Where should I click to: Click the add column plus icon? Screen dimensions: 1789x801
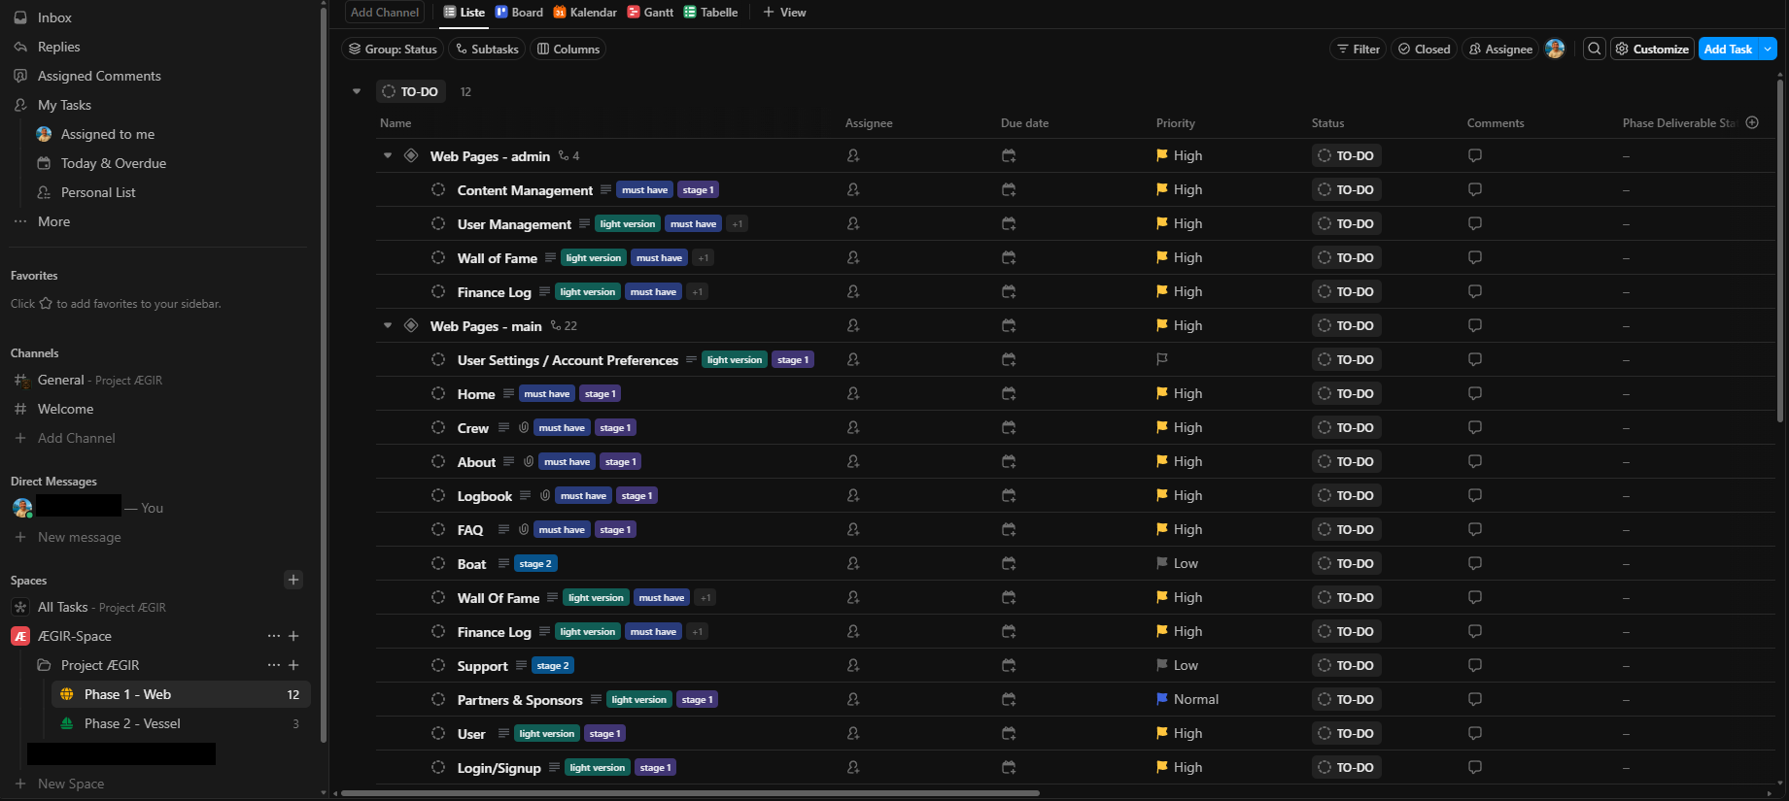pyautogui.click(x=1752, y=122)
